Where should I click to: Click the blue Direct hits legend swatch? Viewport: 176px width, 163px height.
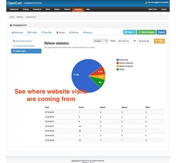tap(117, 60)
